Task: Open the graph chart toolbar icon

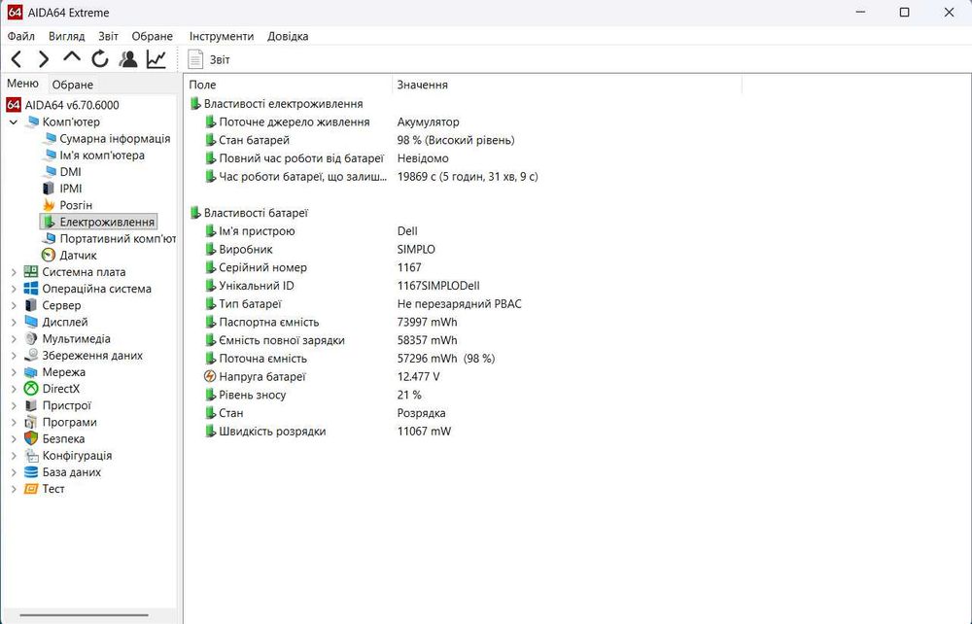Action: point(156,59)
